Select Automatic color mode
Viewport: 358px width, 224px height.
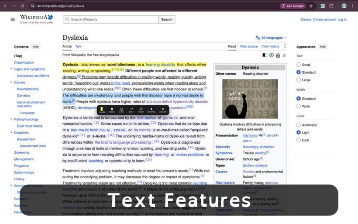tap(299, 125)
